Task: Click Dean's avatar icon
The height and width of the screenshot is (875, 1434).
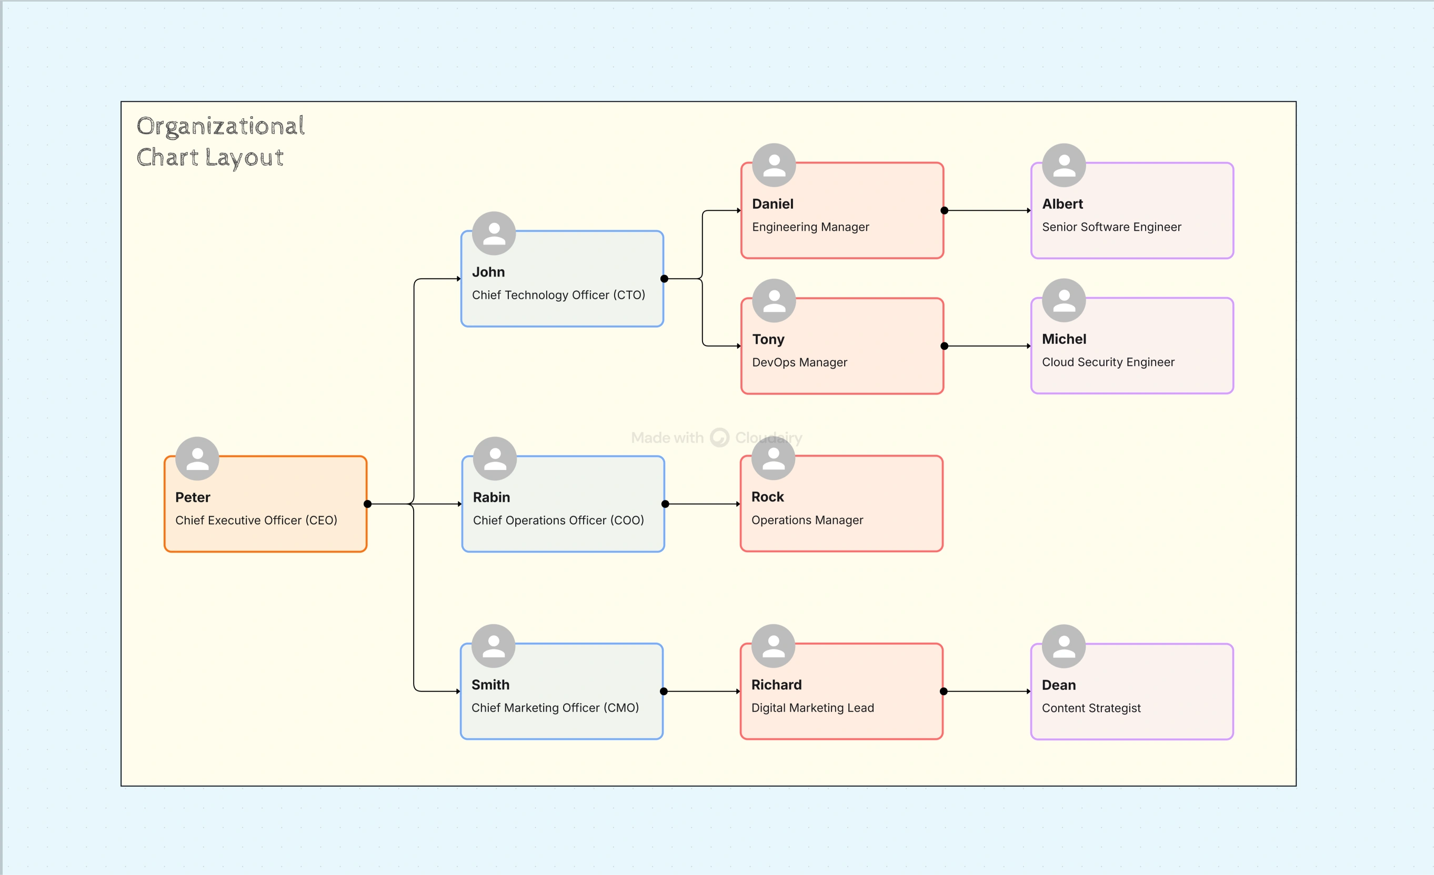Action: [1064, 646]
